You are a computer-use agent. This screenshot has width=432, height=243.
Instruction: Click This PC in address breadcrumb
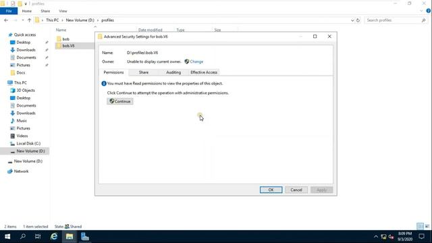click(x=53, y=20)
